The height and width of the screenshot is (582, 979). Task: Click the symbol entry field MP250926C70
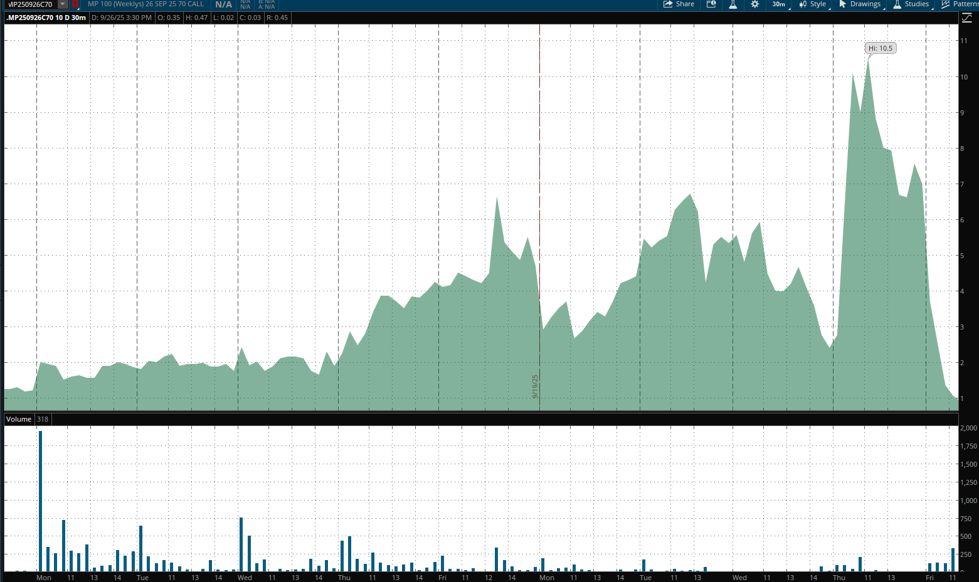(30, 4)
